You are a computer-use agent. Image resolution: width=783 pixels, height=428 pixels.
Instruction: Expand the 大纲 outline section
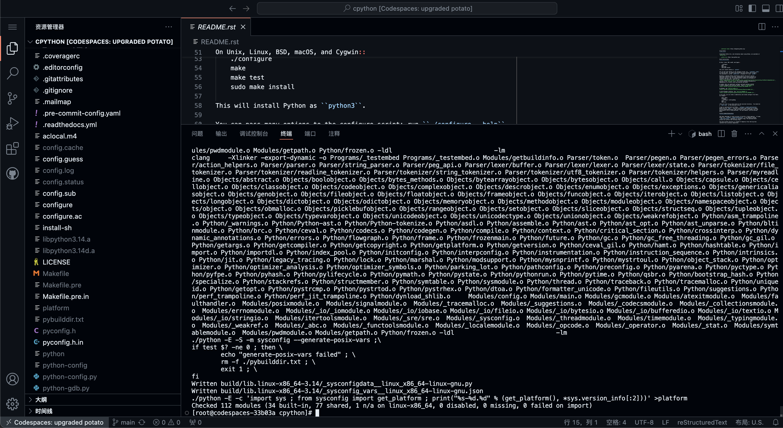(41, 399)
